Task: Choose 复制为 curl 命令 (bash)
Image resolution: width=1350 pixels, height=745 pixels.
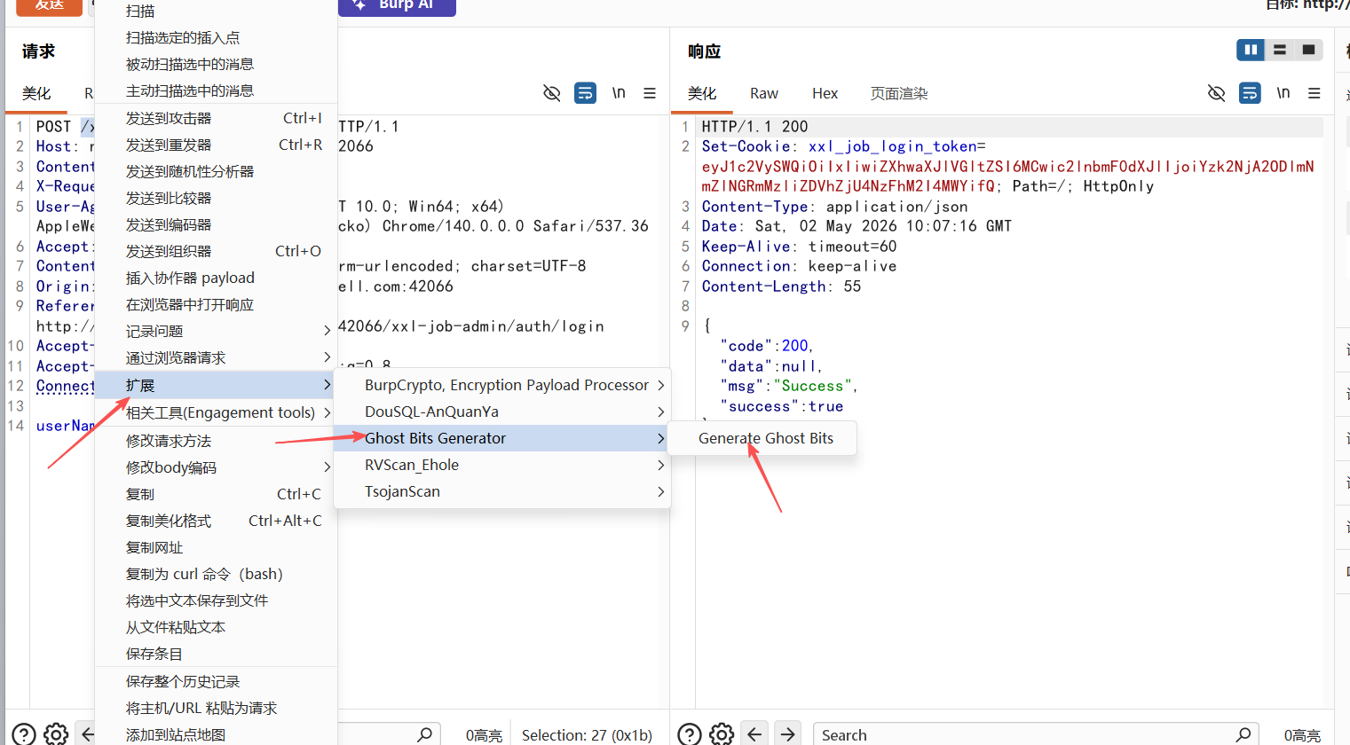Action: coord(216,574)
